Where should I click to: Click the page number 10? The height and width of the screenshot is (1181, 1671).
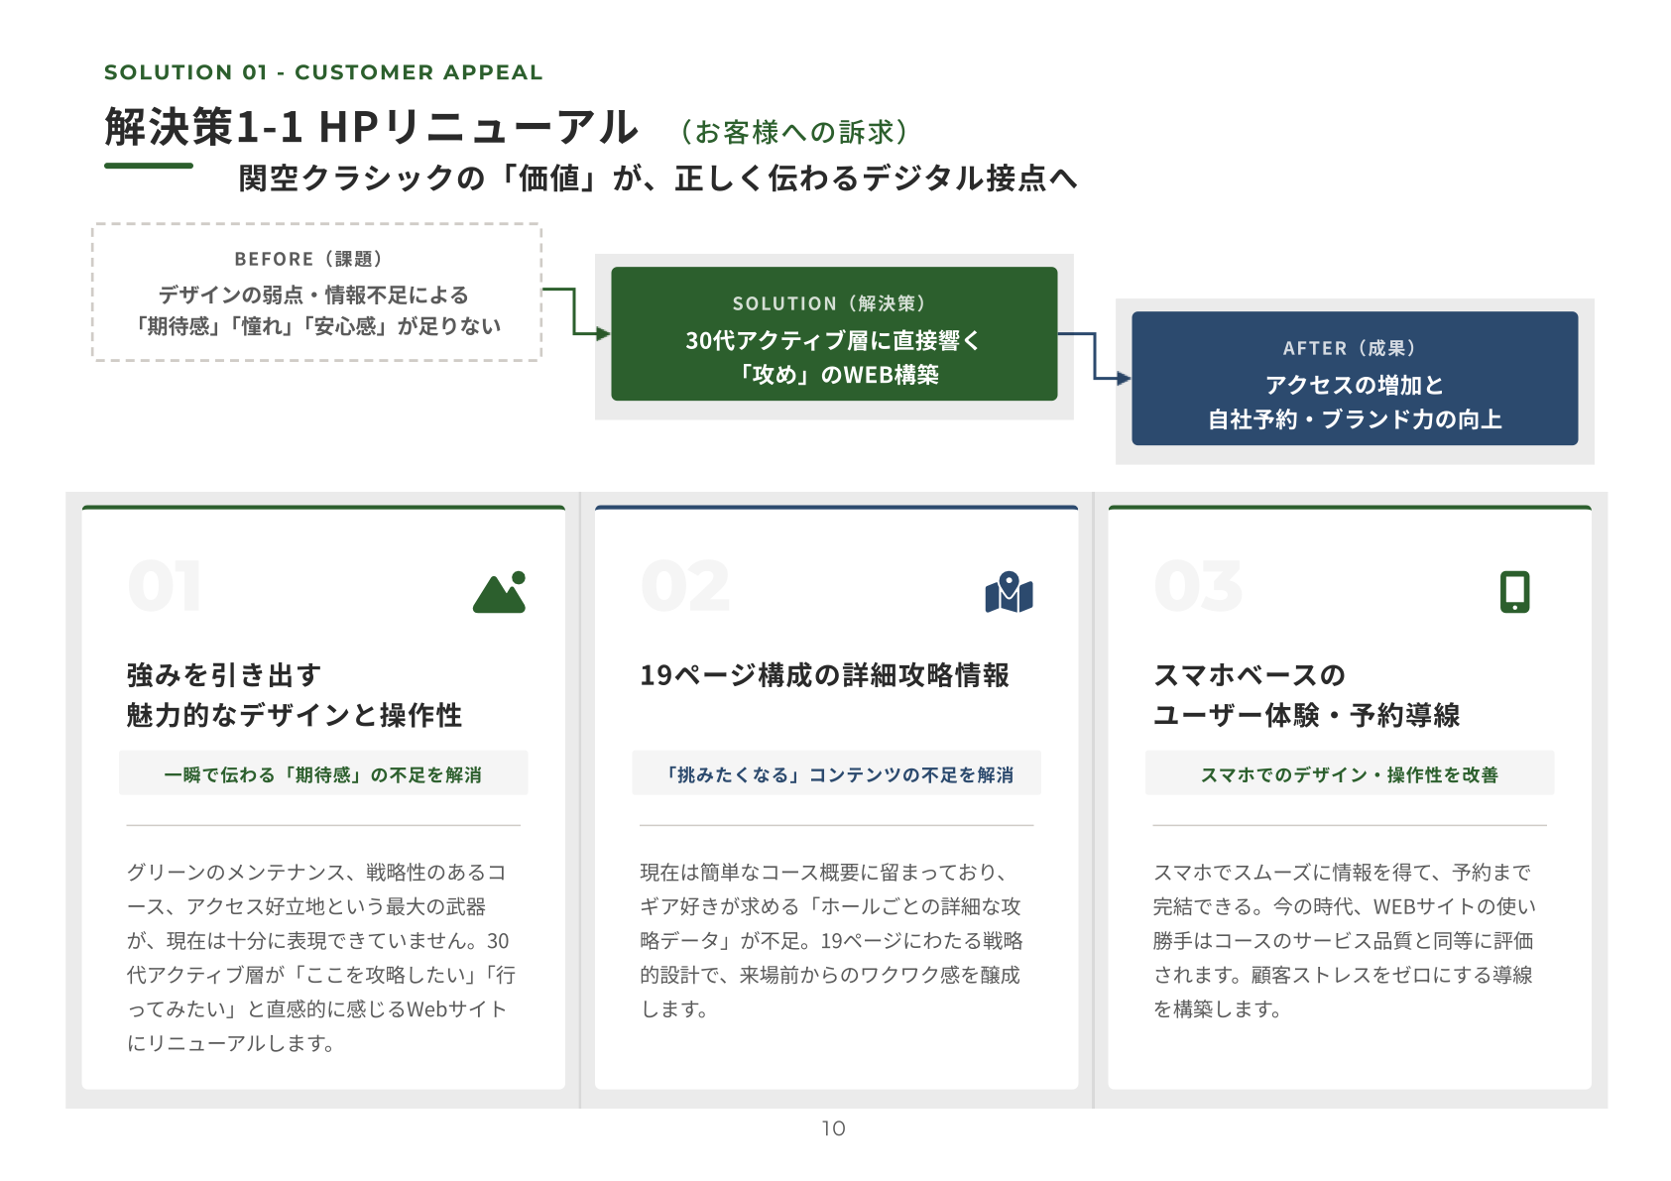[x=833, y=1128]
